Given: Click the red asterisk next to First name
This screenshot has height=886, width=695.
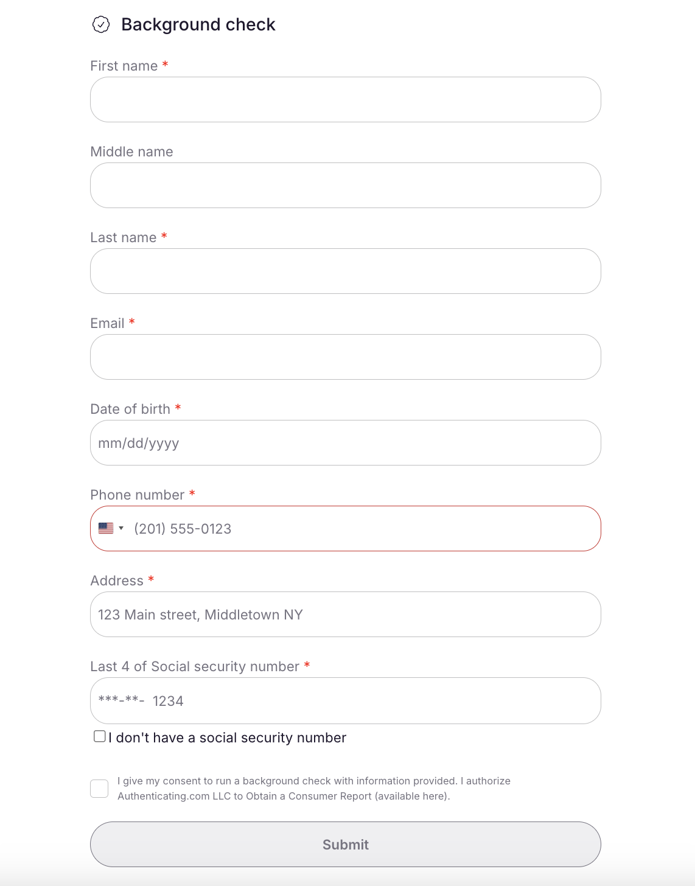Looking at the screenshot, I should point(165,65).
